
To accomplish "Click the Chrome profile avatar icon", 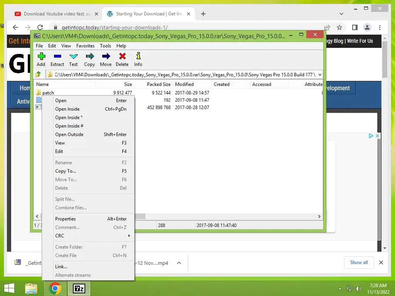I will [367, 27].
